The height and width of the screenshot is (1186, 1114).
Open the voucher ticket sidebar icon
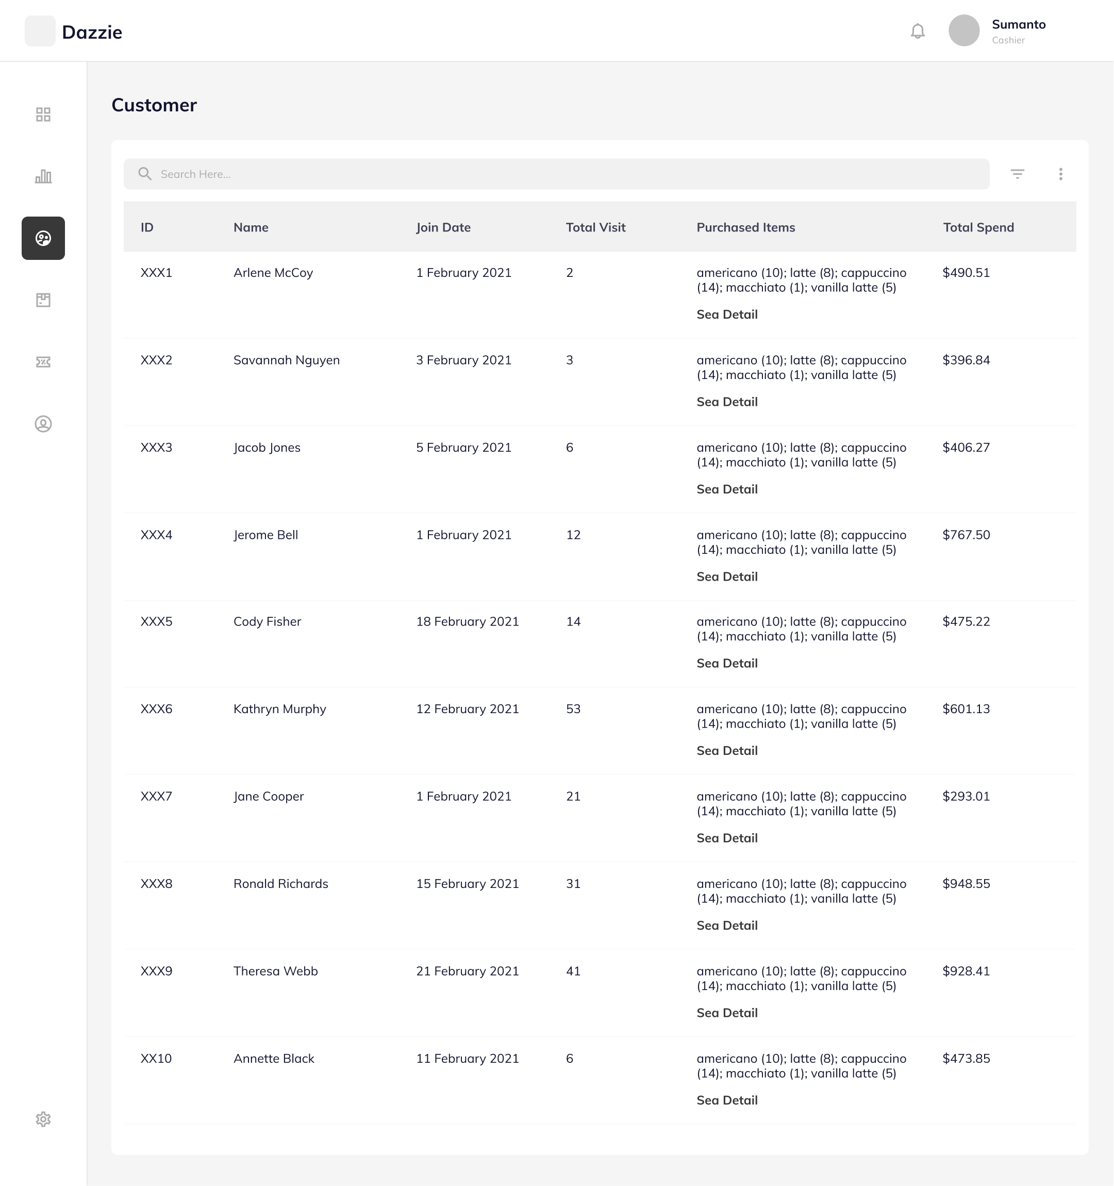coord(43,362)
